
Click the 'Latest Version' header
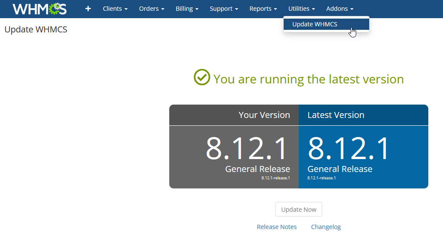click(x=336, y=115)
